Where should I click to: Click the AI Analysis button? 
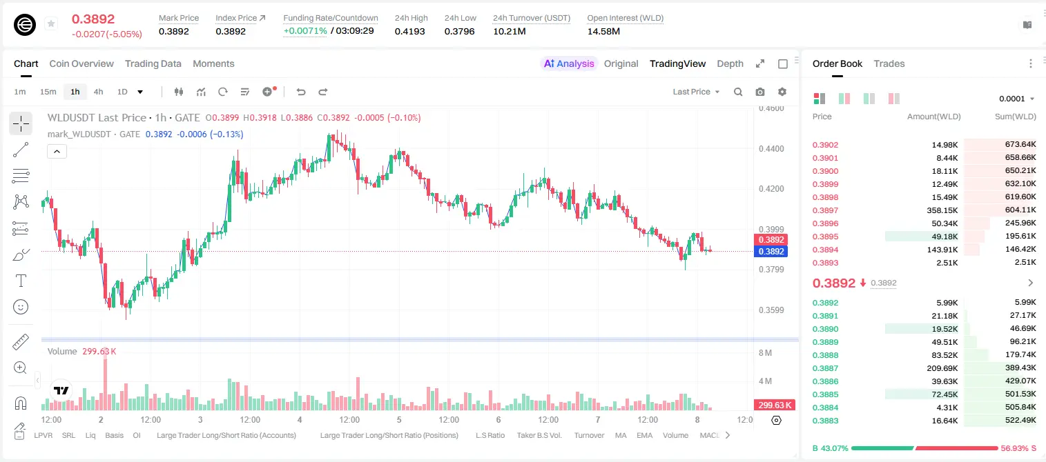(x=569, y=63)
